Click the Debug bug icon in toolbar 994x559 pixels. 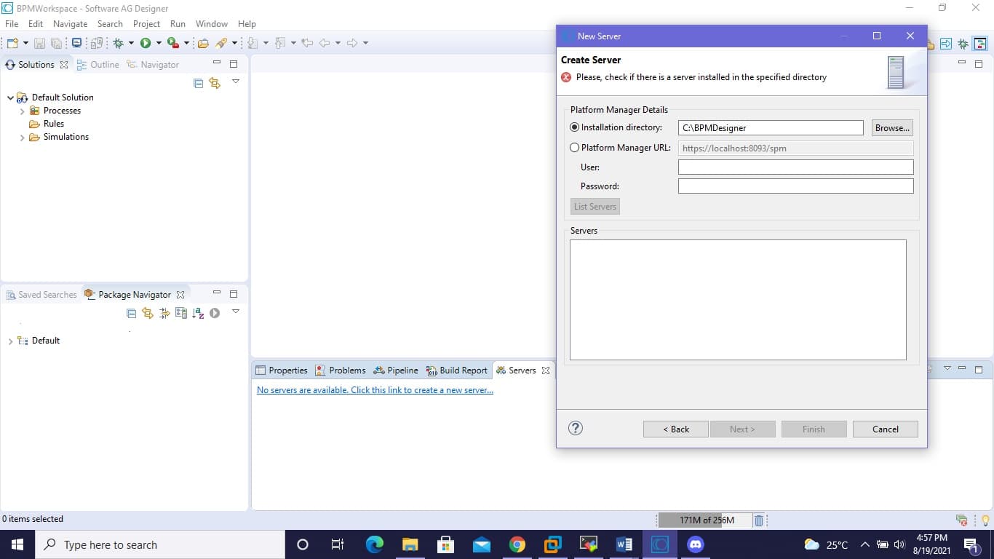point(118,43)
